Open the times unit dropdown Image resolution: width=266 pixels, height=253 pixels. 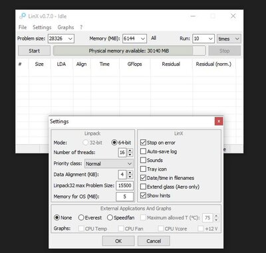[229, 39]
